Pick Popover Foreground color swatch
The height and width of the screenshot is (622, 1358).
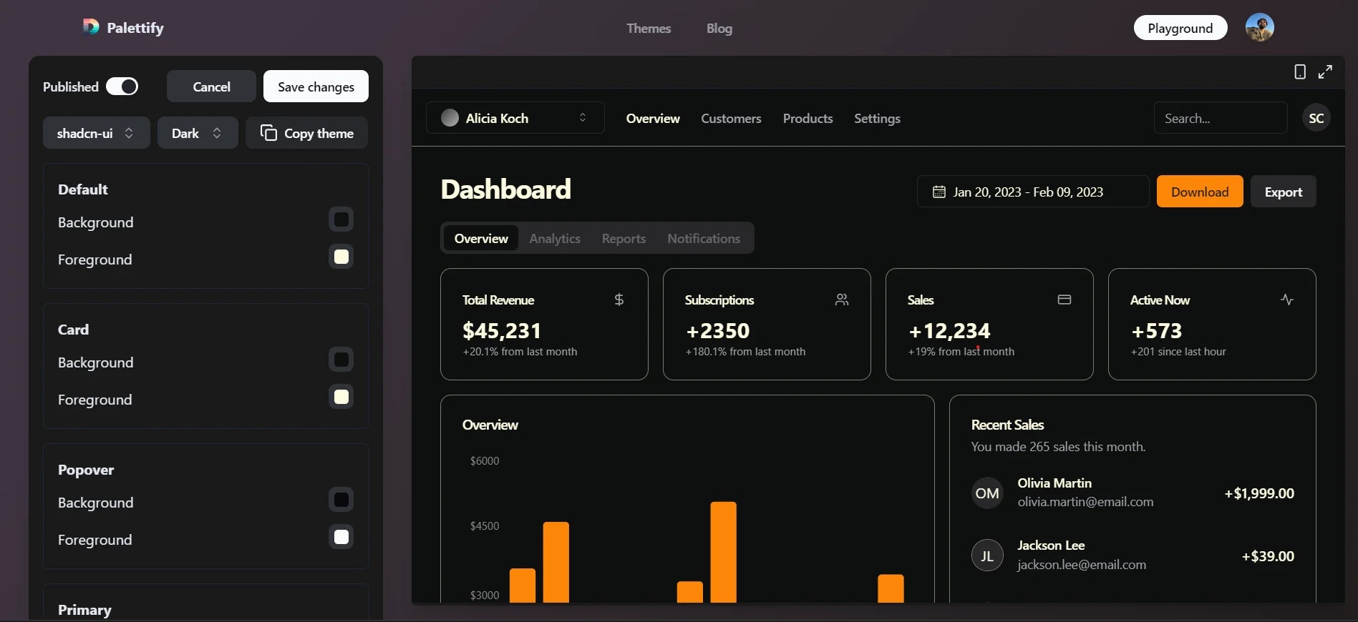[341, 537]
